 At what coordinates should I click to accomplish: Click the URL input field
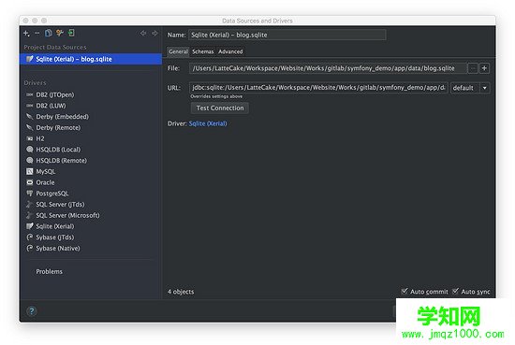[x=318, y=88]
